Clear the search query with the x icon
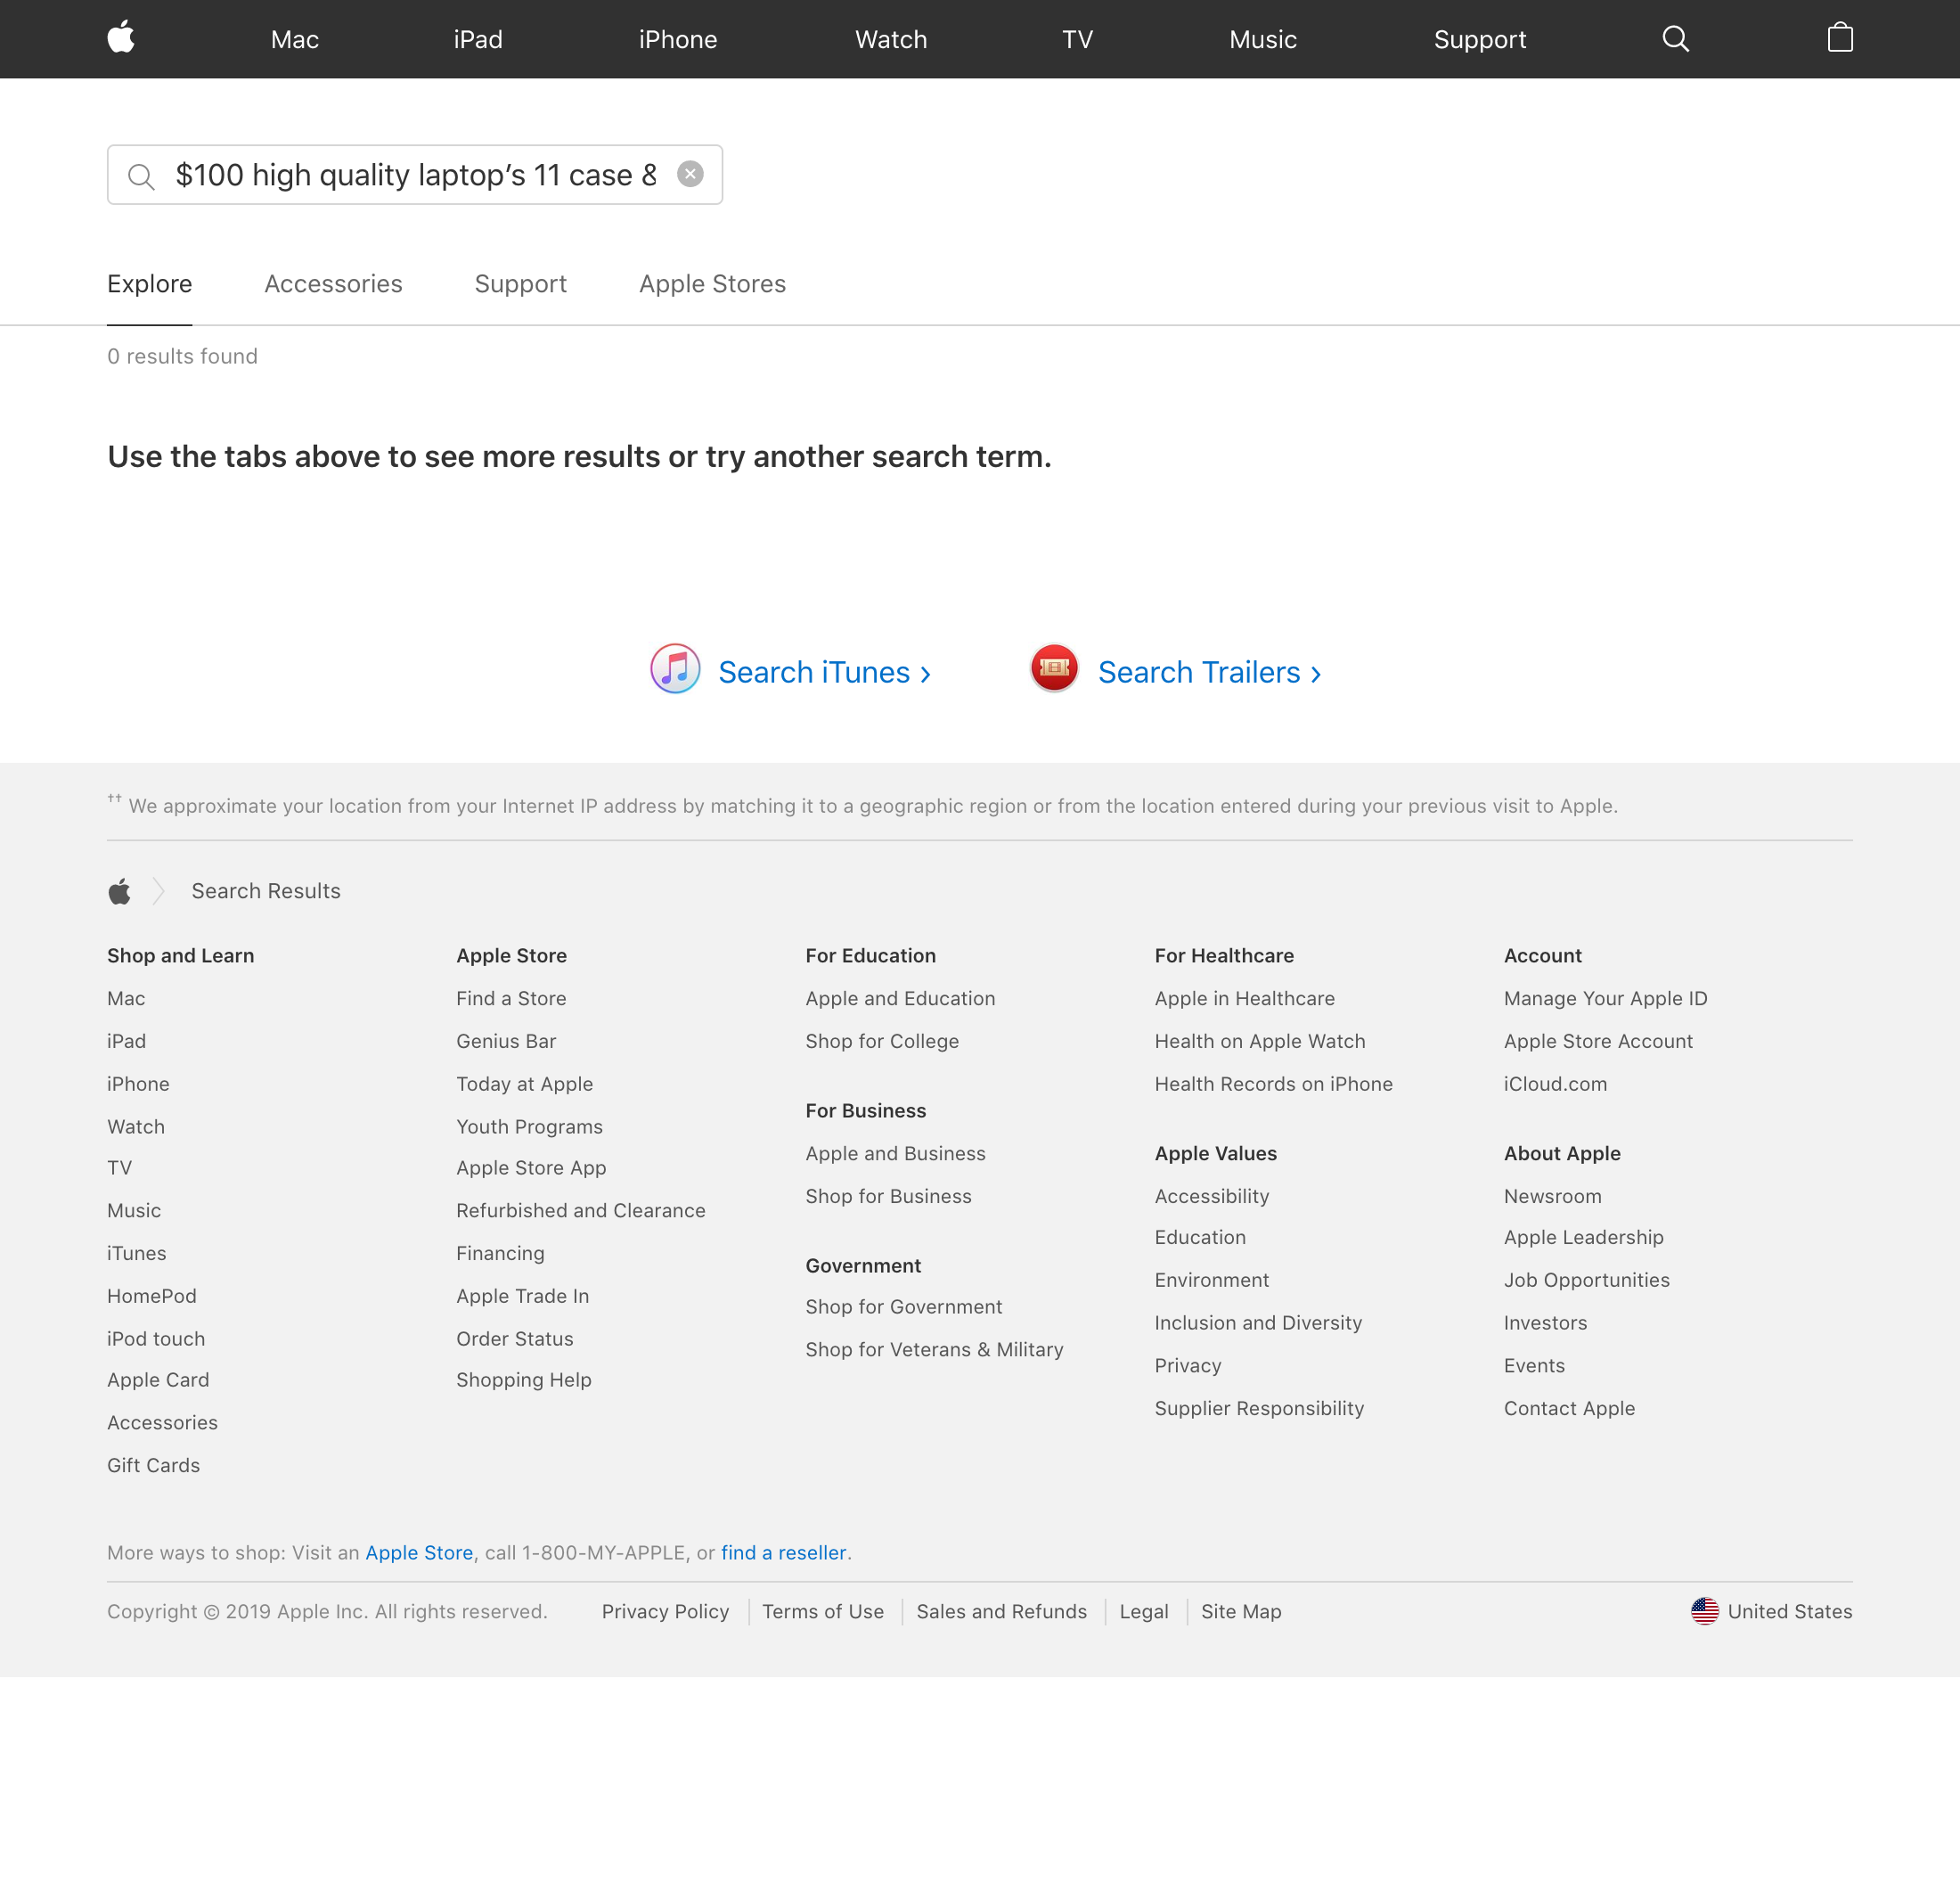The image size is (1960, 1891). coord(690,173)
